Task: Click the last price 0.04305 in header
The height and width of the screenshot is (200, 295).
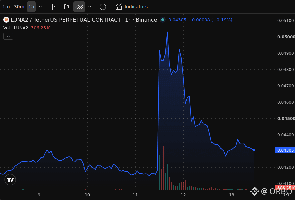Action: point(177,20)
